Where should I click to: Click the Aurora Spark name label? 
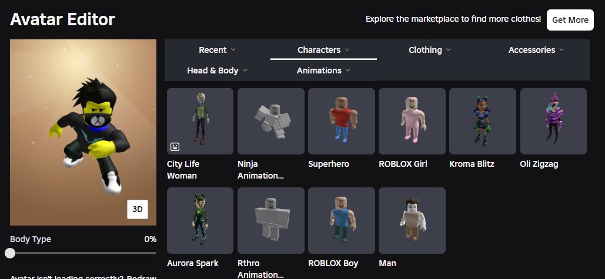point(192,263)
